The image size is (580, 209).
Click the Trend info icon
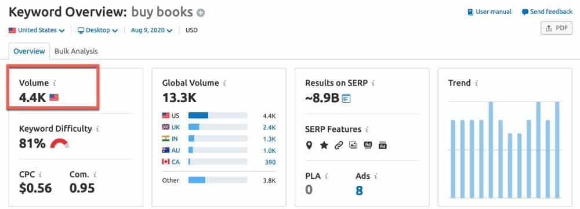(476, 83)
